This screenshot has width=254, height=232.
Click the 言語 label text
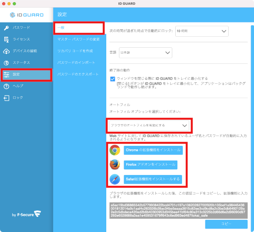click(113, 52)
